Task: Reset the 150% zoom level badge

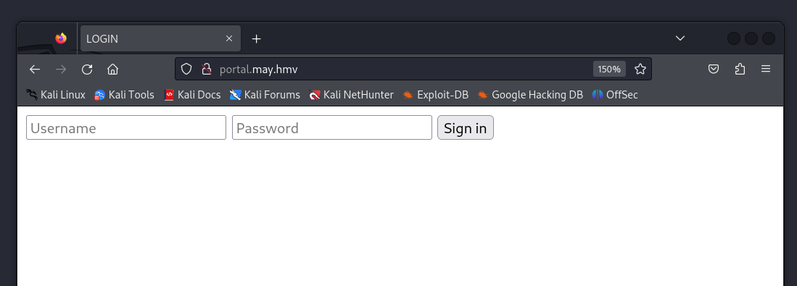Action: click(x=609, y=69)
